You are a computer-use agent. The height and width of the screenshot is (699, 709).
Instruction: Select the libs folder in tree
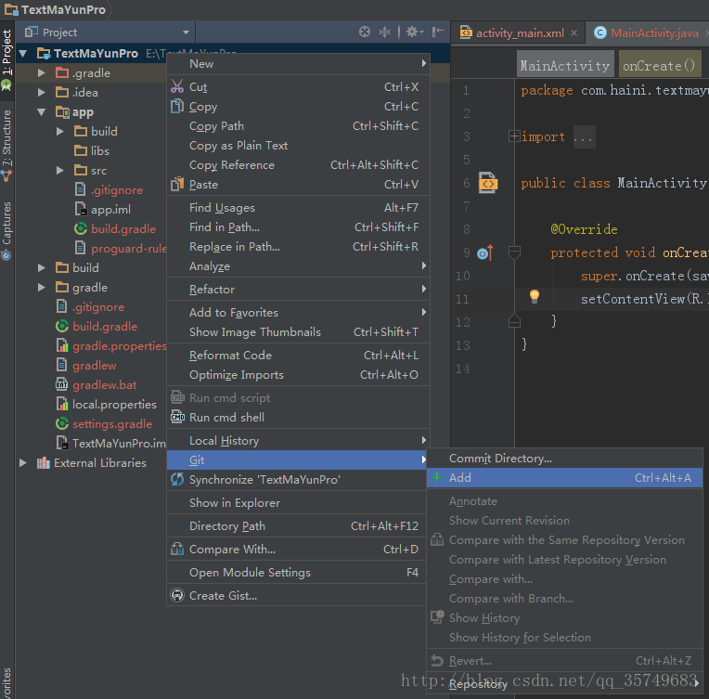(100, 150)
